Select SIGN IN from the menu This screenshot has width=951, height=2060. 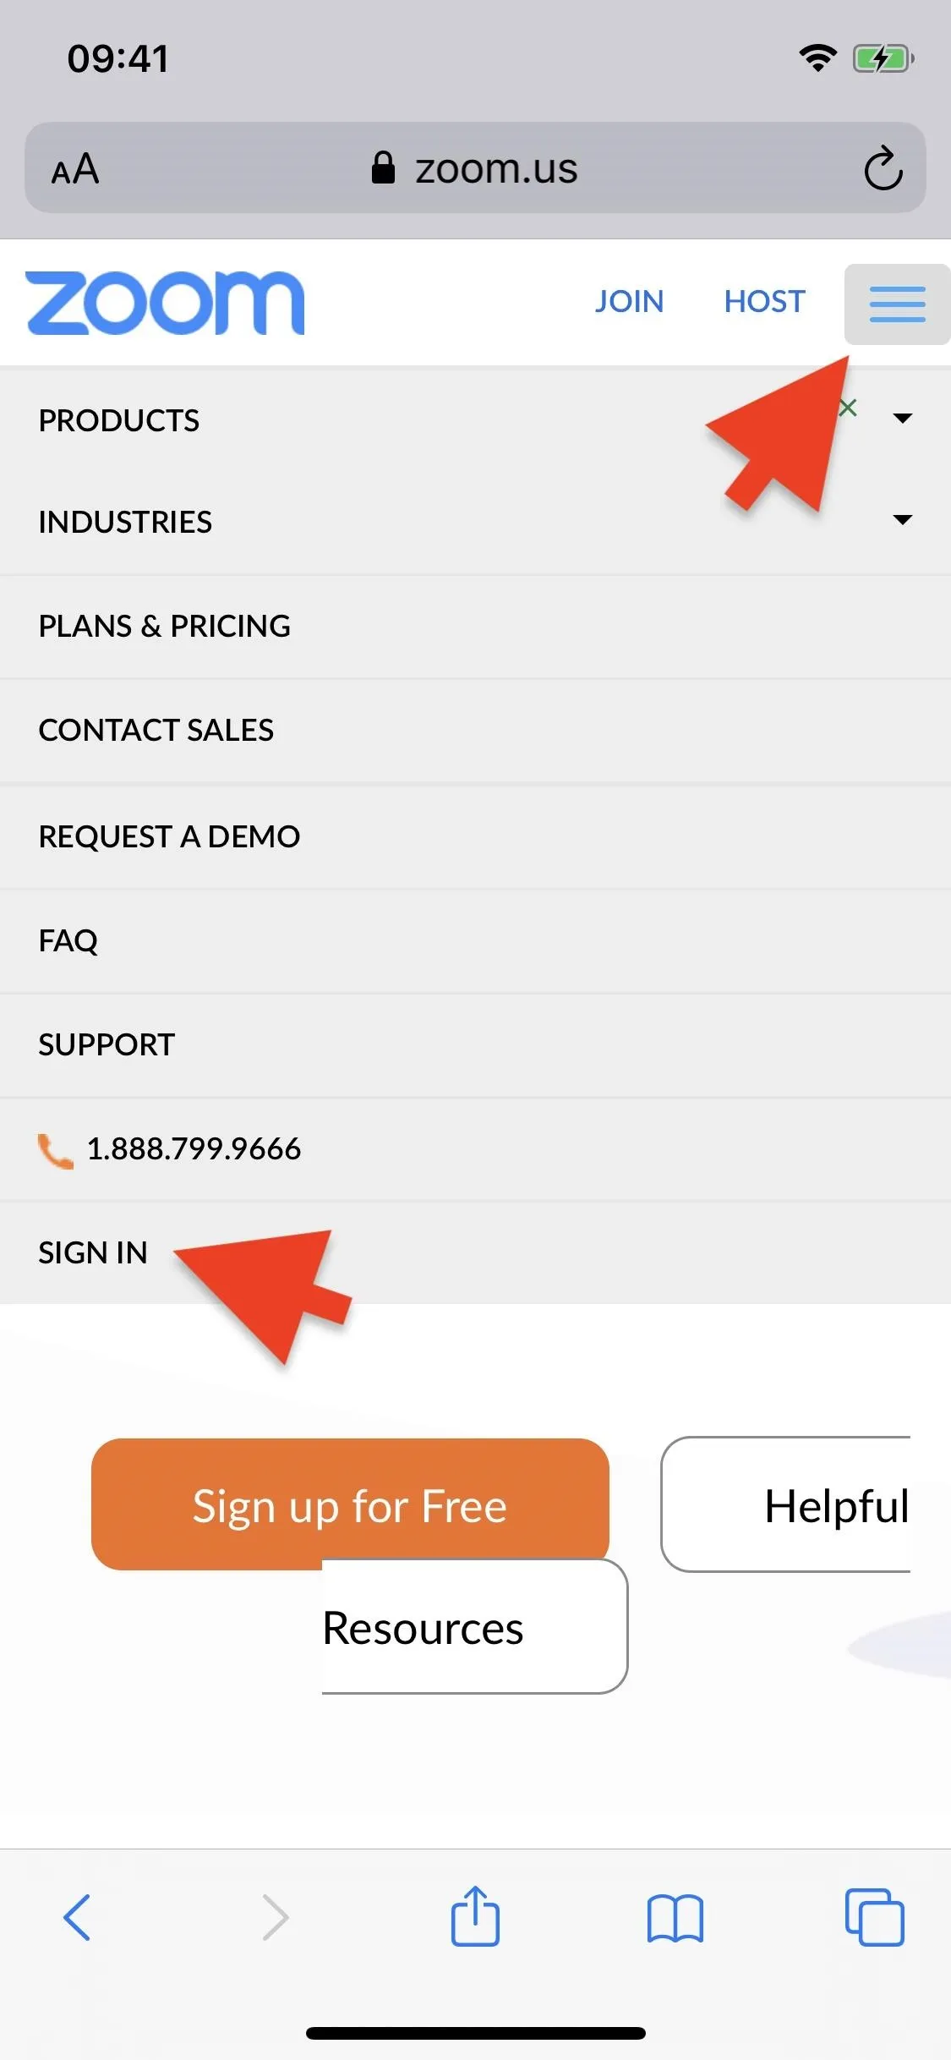[x=475, y=1252]
